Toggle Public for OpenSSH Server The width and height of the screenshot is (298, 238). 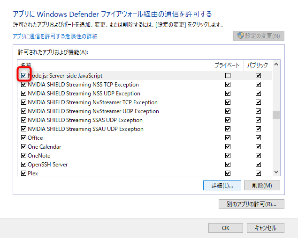[258, 165]
